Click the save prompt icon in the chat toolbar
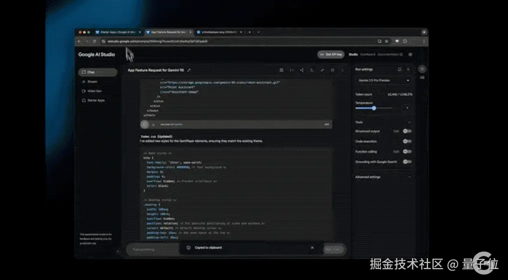508x280 pixels. (281, 70)
